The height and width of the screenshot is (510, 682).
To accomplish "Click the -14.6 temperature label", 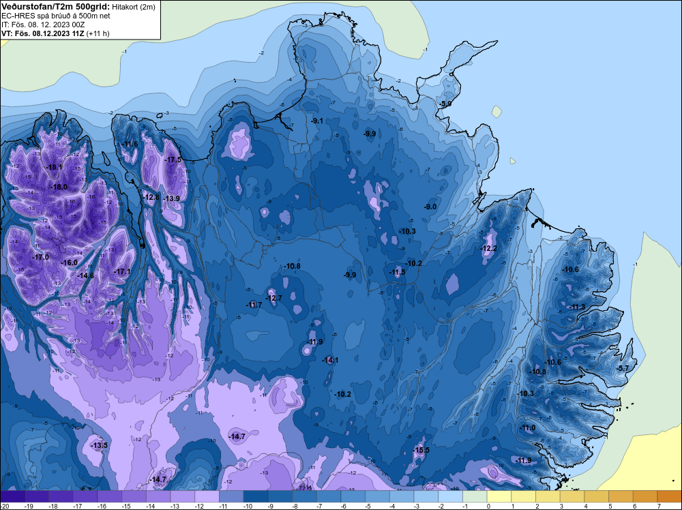I will [86, 275].
